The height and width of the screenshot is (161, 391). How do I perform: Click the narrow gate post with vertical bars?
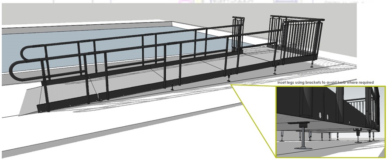[x=238, y=35]
